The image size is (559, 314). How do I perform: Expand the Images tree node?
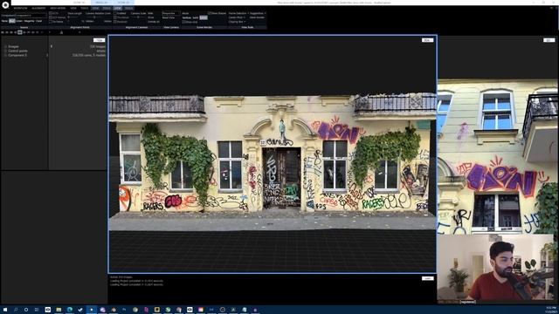point(5,46)
